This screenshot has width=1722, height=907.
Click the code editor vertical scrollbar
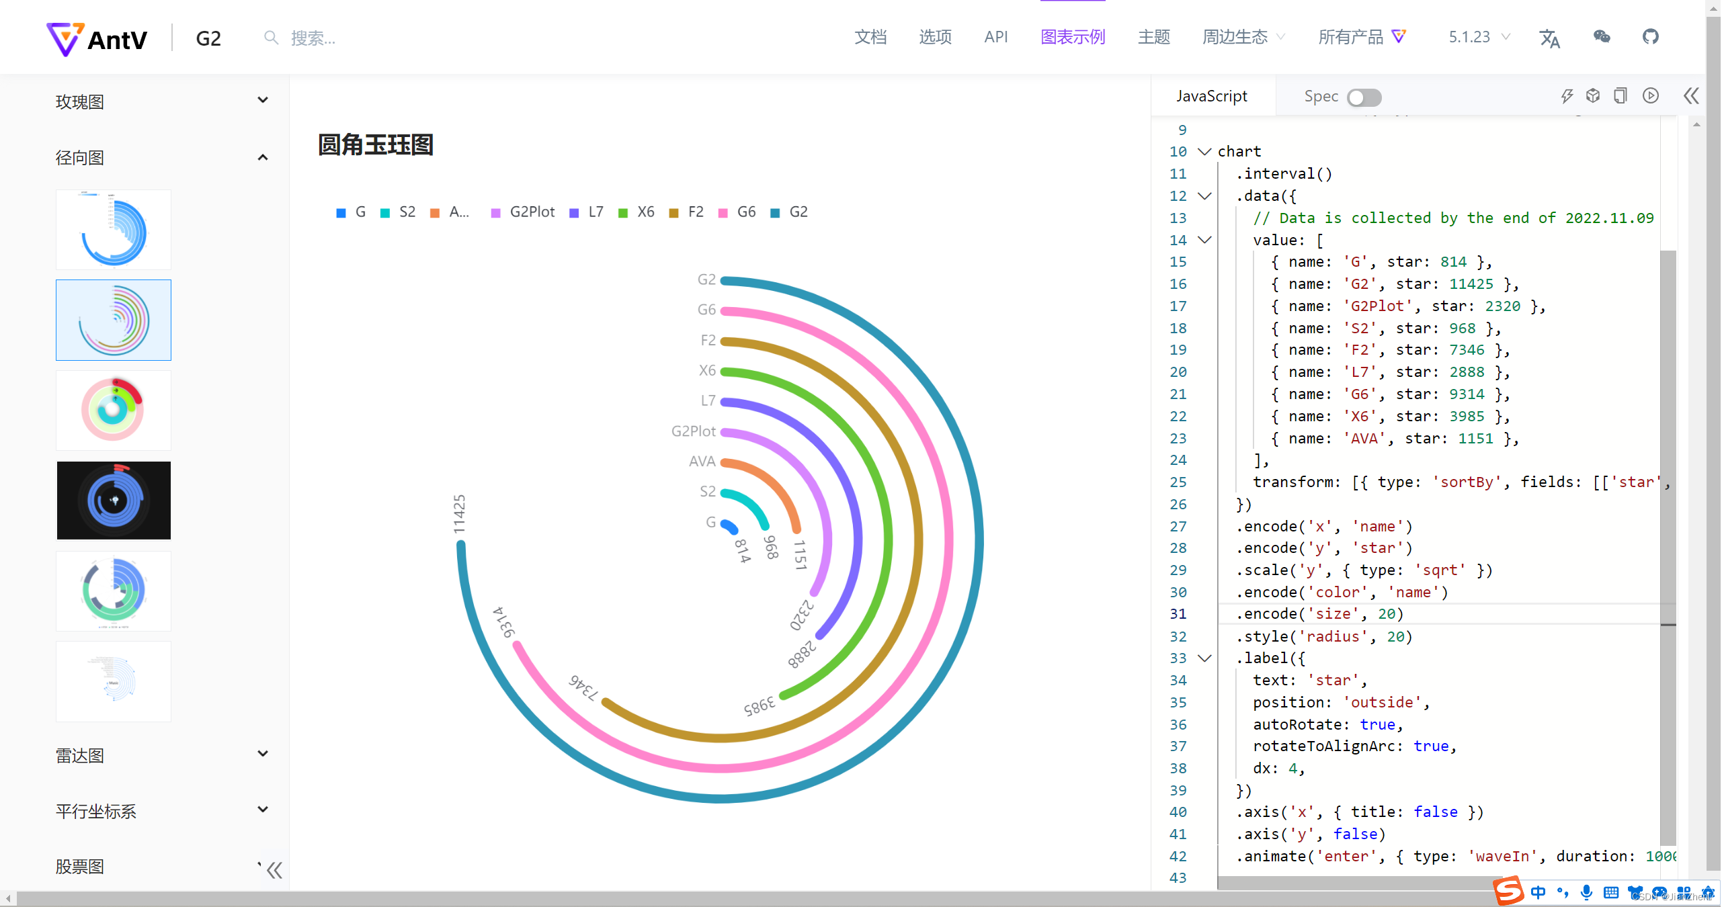1668,548
